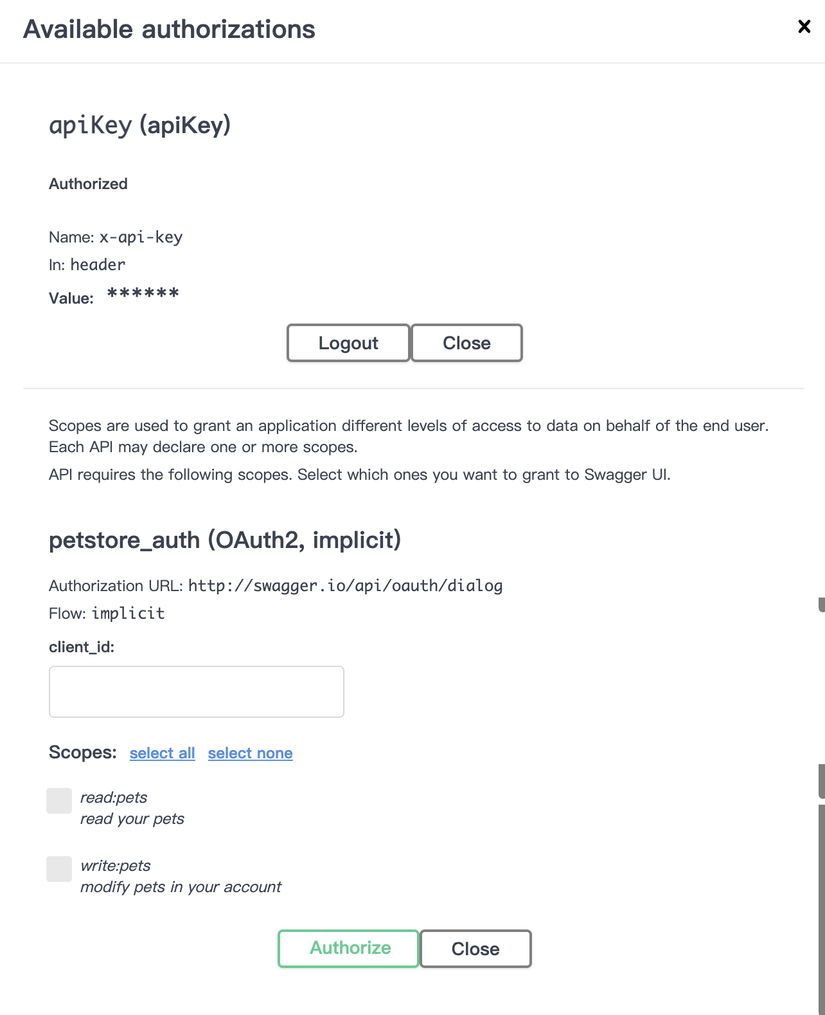
Task: Enable the read:pets scope checkbox
Action: [59, 801]
